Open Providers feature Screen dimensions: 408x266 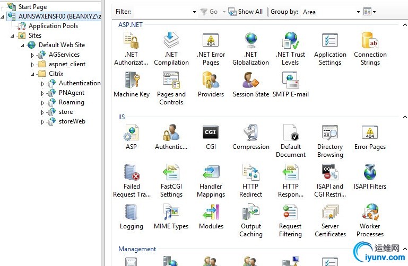coord(211,84)
